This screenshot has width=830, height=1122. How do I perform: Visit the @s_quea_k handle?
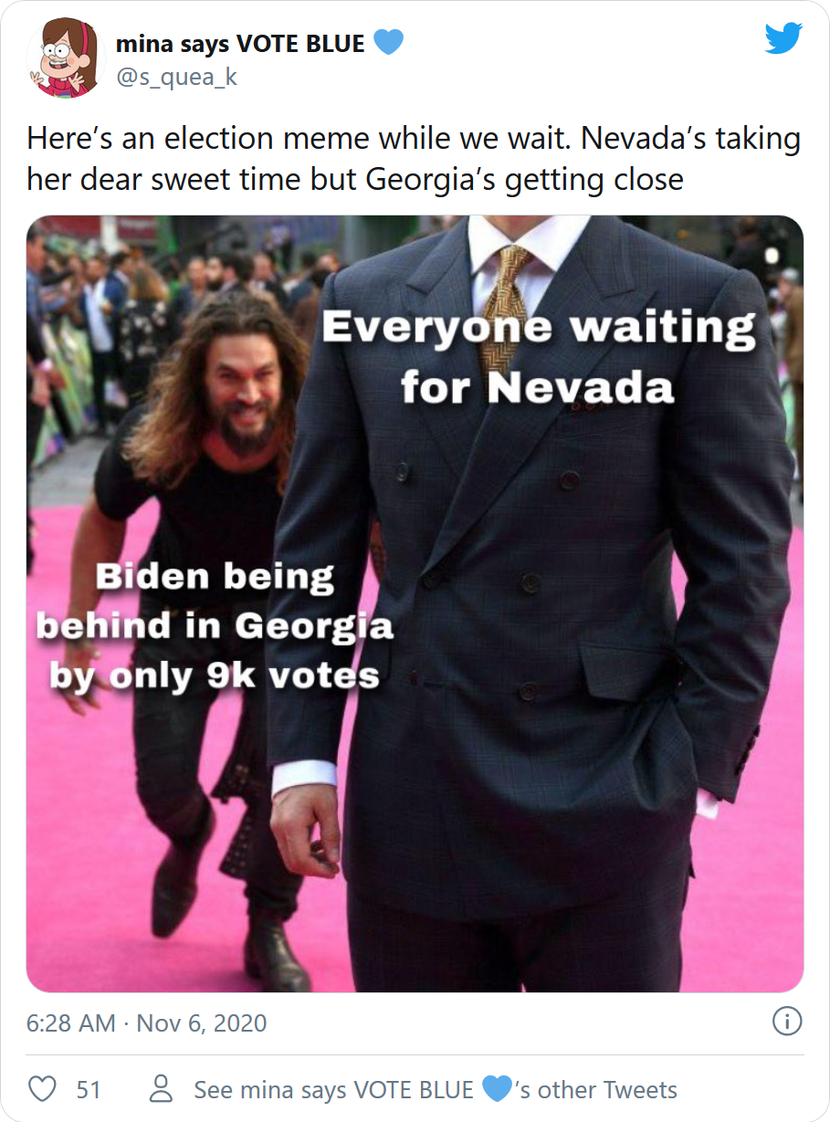(x=176, y=77)
